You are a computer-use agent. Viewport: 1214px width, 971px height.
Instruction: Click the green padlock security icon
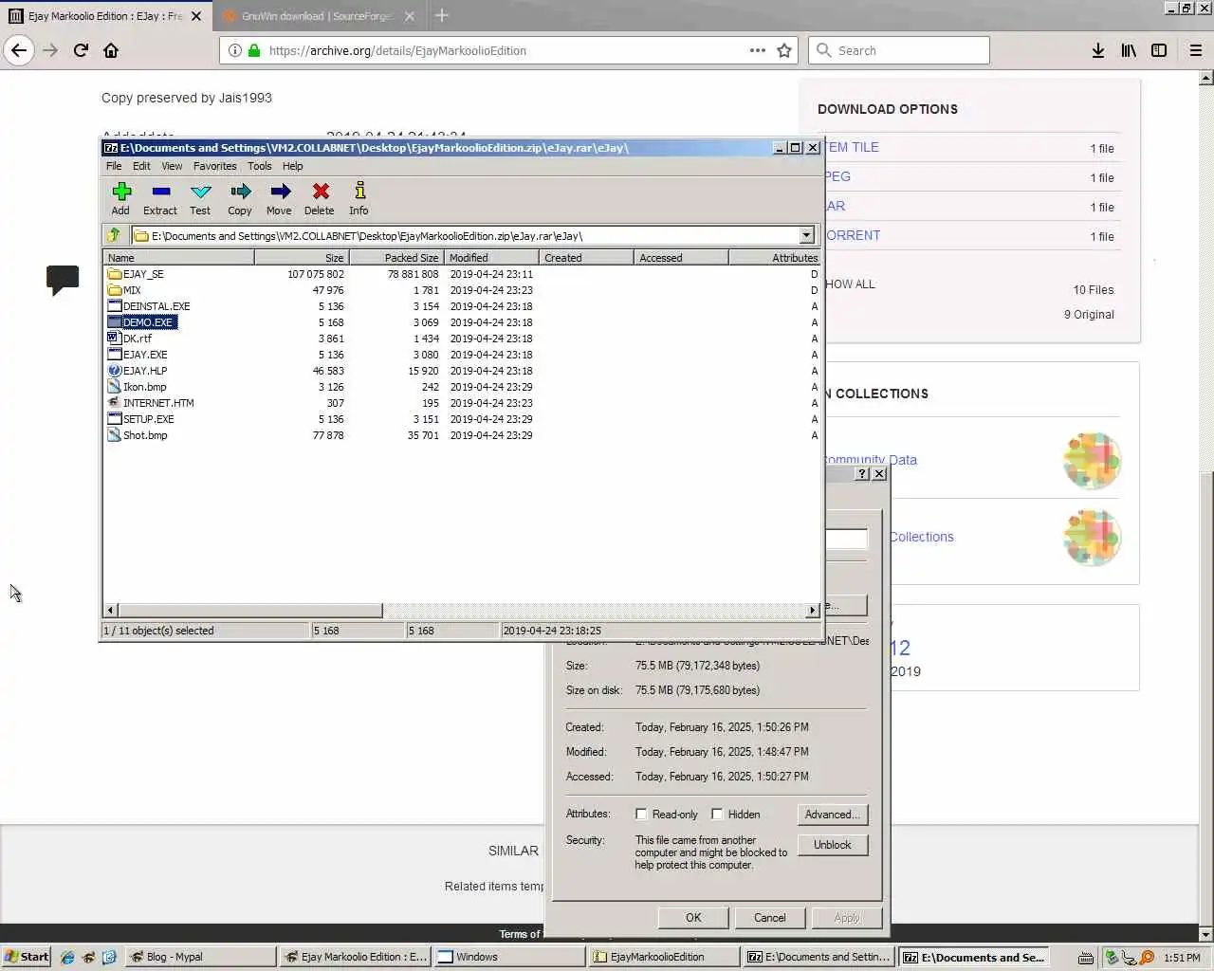click(x=254, y=50)
